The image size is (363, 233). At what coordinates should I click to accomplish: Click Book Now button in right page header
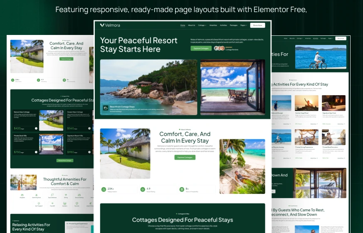(341, 38)
